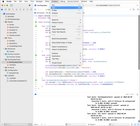Open the Breakpoint navigator icon
Screen dimensions: 140x126
[27, 9]
